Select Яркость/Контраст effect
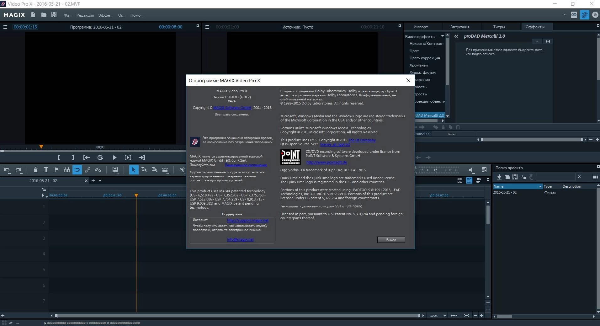Image resolution: width=600 pixels, height=326 pixels. pos(427,44)
